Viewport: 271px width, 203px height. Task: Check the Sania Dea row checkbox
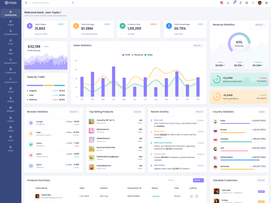click(x=29, y=196)
